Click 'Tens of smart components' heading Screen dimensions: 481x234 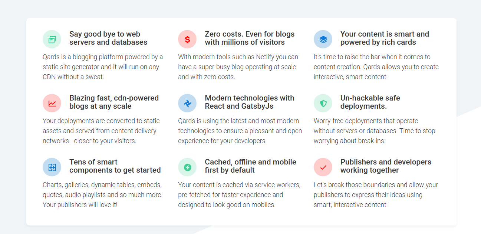[x=115, y=166]
